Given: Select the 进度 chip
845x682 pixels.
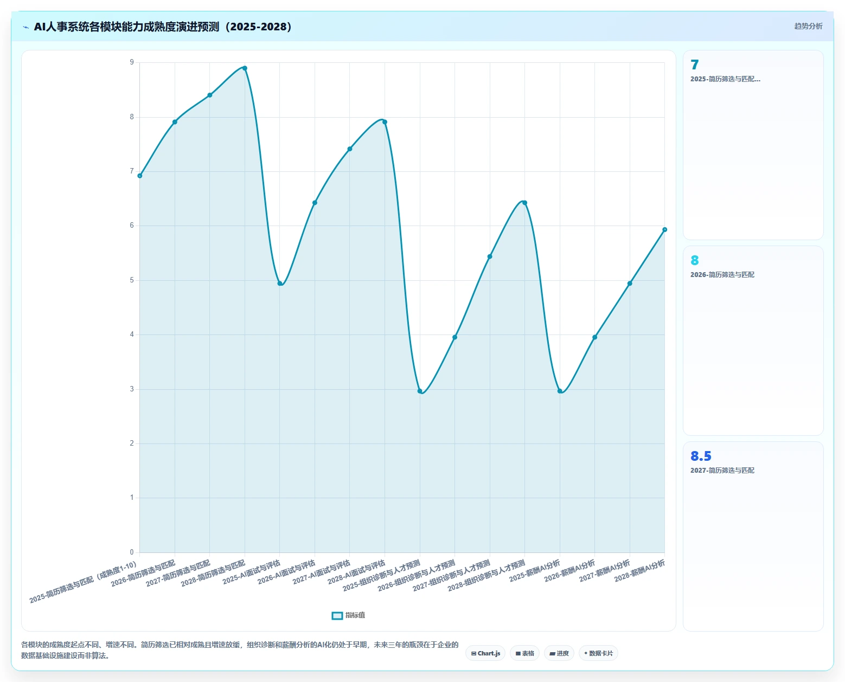Looking at the screenshot, I should click(559, 653).
